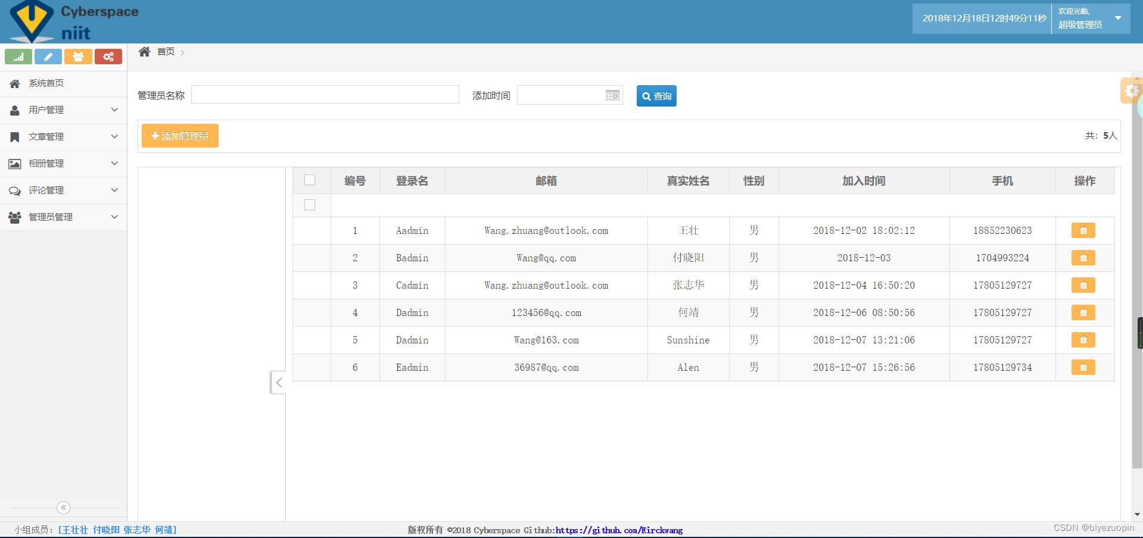Open the 超级管理员 account dropdown arrow
1143x538 pixels.
1118,18
